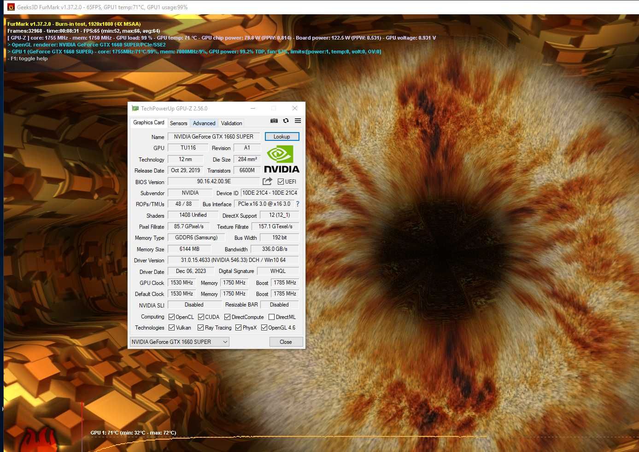This screenshot has width=639, height=452.
Task: Click the Release Date Oct 29, 2019 value
Action: click(x=186, y=170)
